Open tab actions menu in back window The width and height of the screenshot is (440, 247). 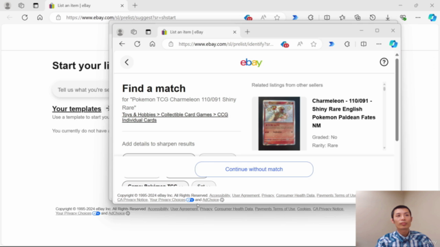pyautogui.click(x=36, y=5)
